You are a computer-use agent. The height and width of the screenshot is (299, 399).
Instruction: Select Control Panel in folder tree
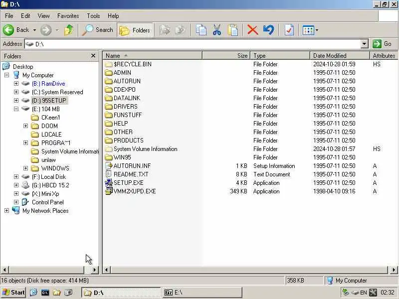click(47, 202)
